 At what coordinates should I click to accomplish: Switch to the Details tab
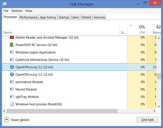click(86, 17)
